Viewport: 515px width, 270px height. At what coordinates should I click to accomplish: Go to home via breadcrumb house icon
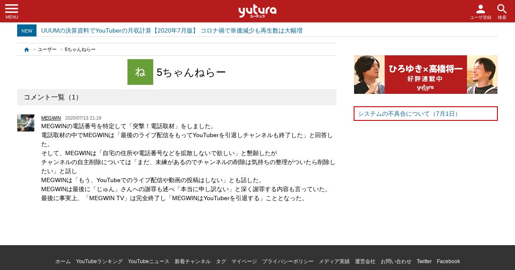coord(27,50)
